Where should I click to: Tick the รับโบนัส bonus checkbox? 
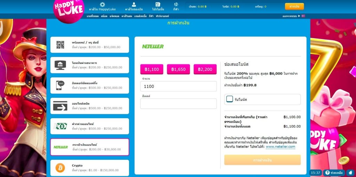229,99
